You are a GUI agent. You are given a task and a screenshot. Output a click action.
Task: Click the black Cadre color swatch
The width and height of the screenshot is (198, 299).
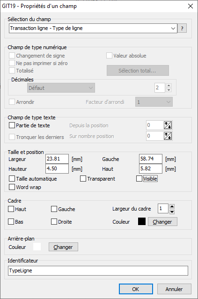pos(142,222)
